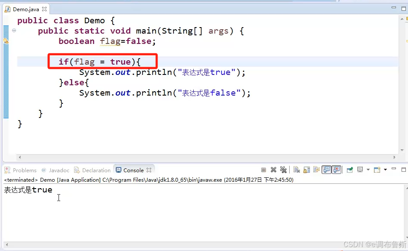408x251 pixels.
Task: Click editor vertical scrollbar up arrow
Action: pos(402,19)
